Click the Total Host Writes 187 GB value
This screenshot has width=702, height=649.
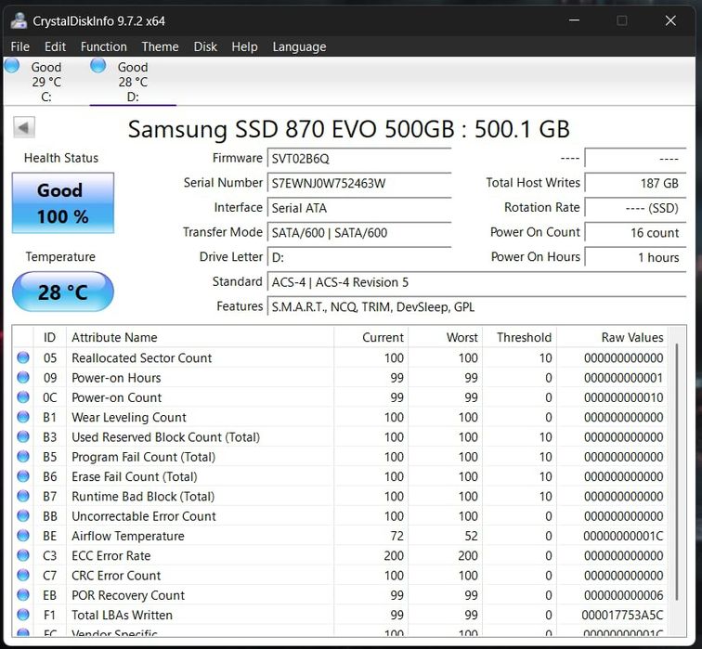click(635, 183)
